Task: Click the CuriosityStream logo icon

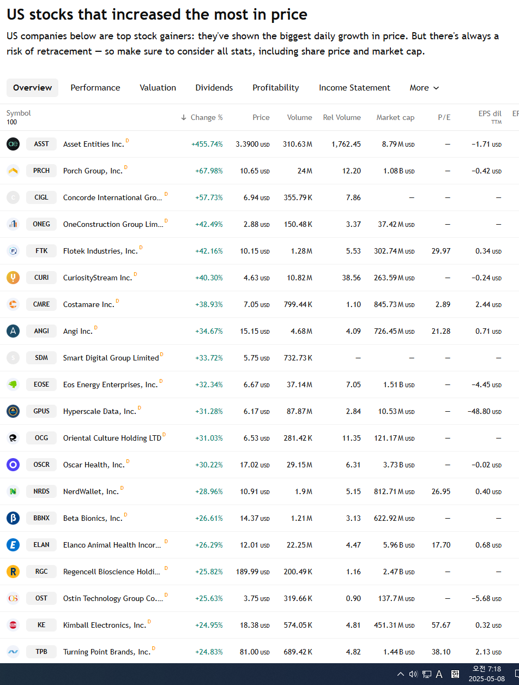Action: pos(13,278)
